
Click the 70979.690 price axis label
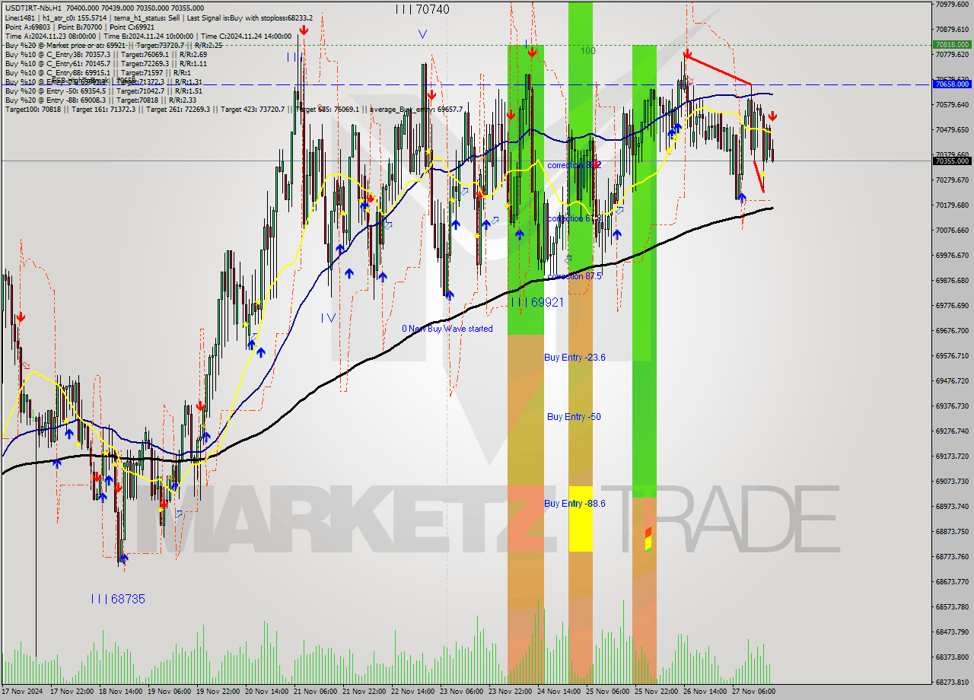(x=952, y=5)
